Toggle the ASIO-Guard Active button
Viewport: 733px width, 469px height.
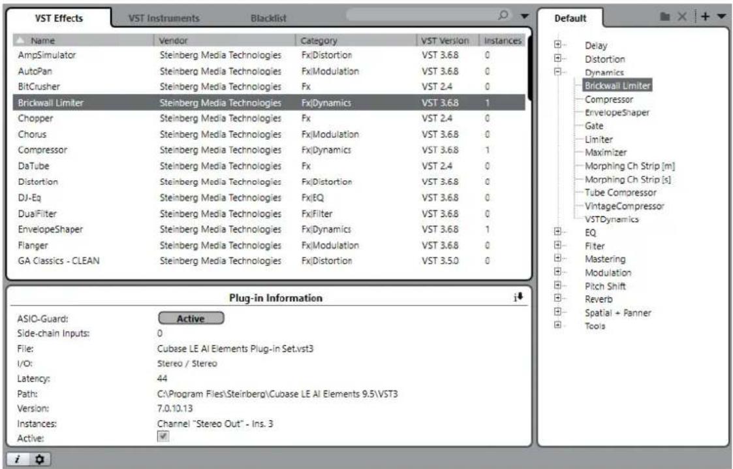coord(191,318)
